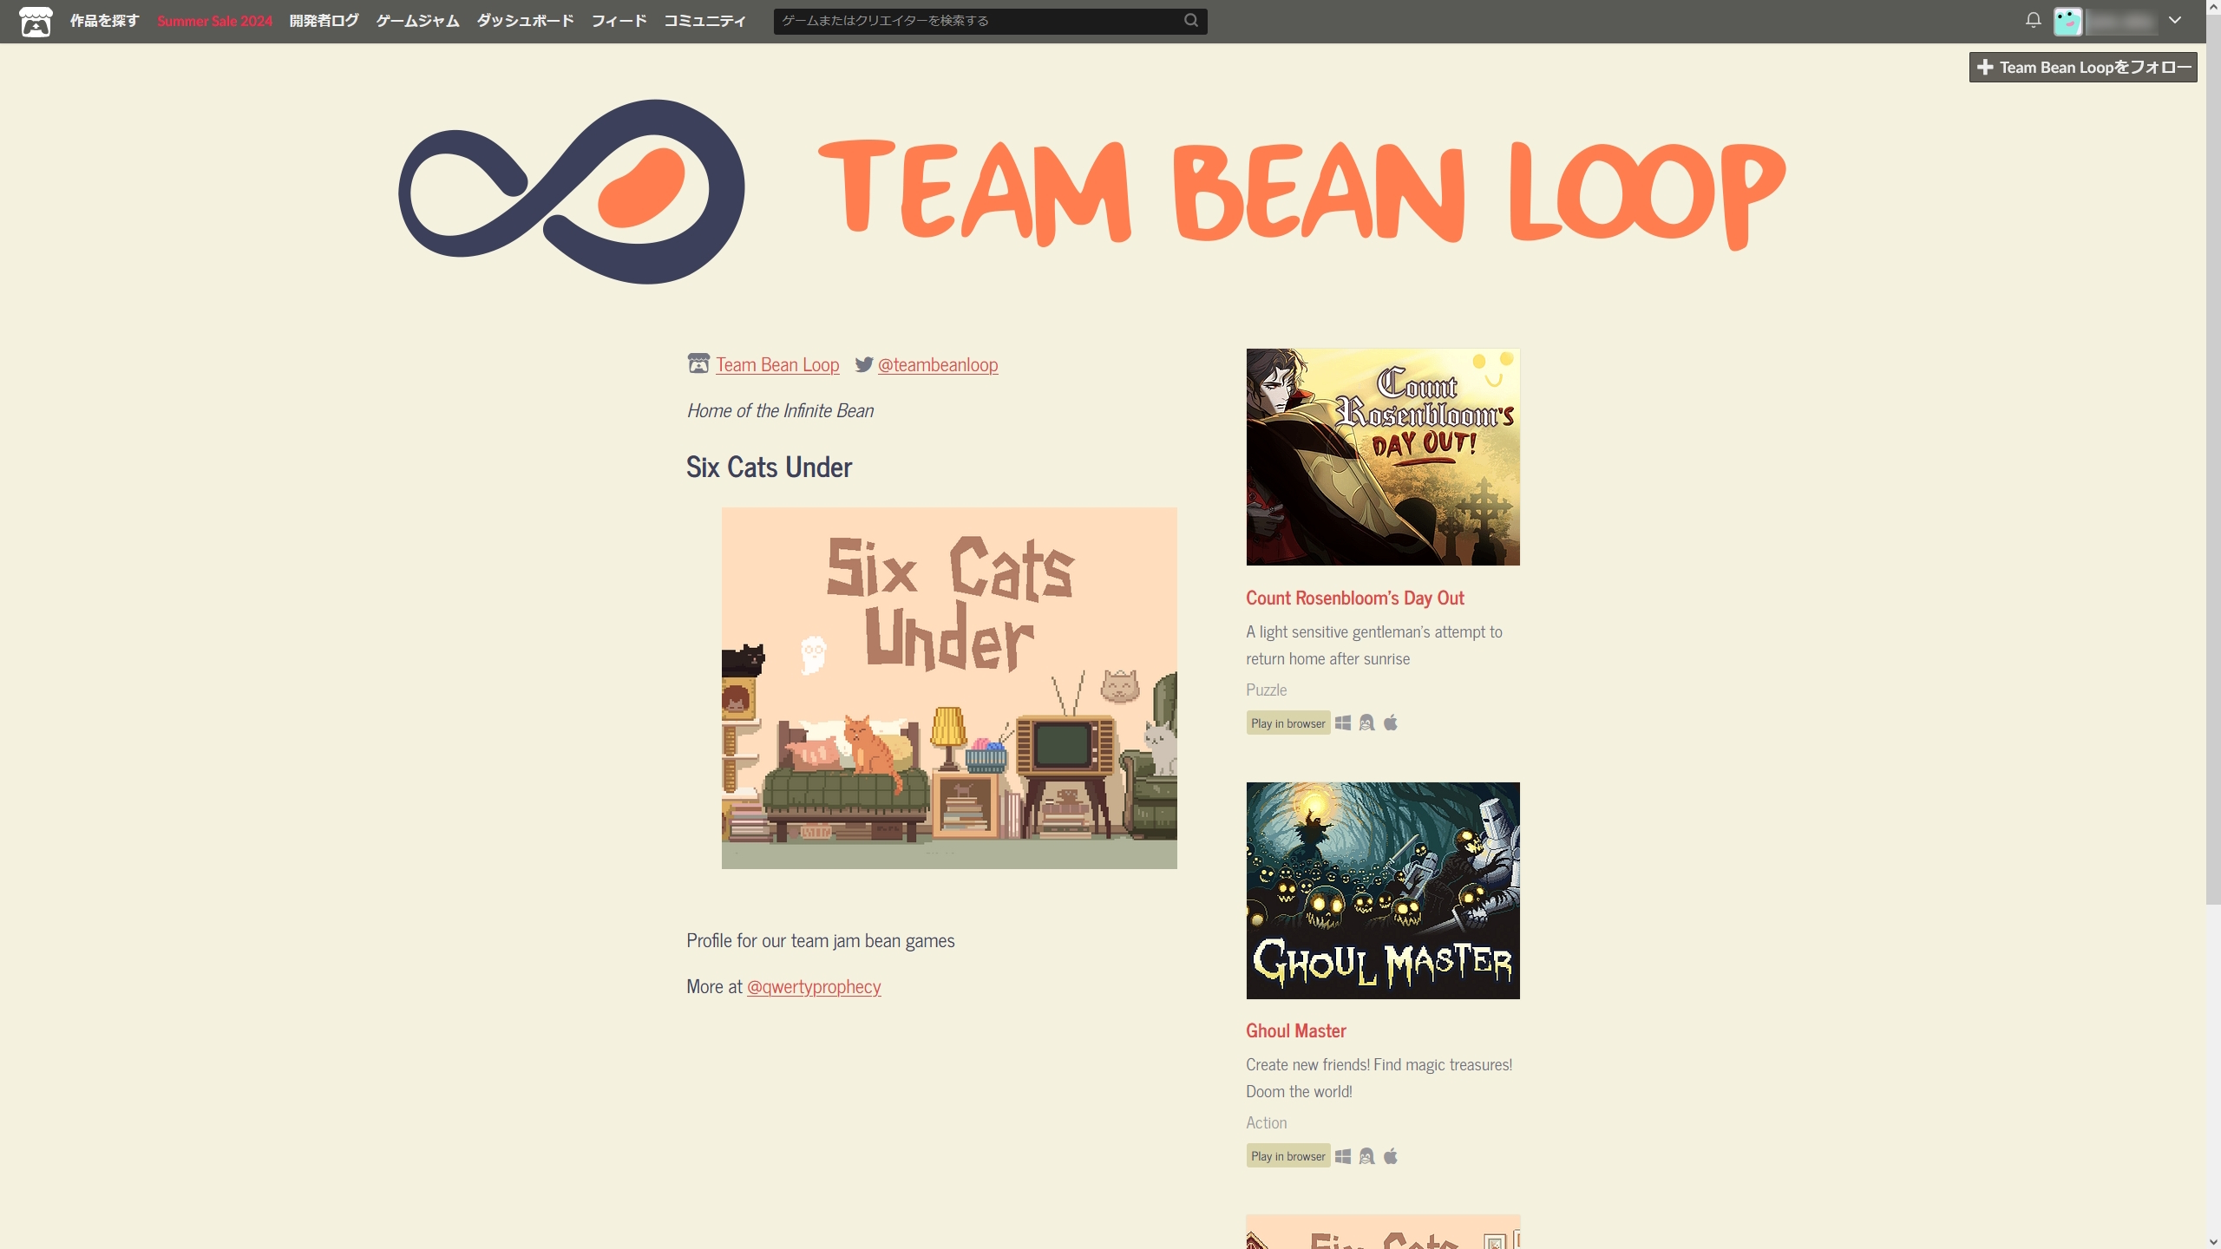Click the scrollbar down arrow
The image size is (2221, 1249).
(2213, 1241)
